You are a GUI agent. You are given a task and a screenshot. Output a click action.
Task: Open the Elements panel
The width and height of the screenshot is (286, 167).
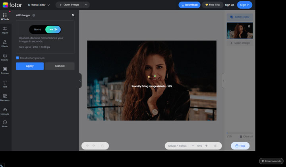[5, 97]
